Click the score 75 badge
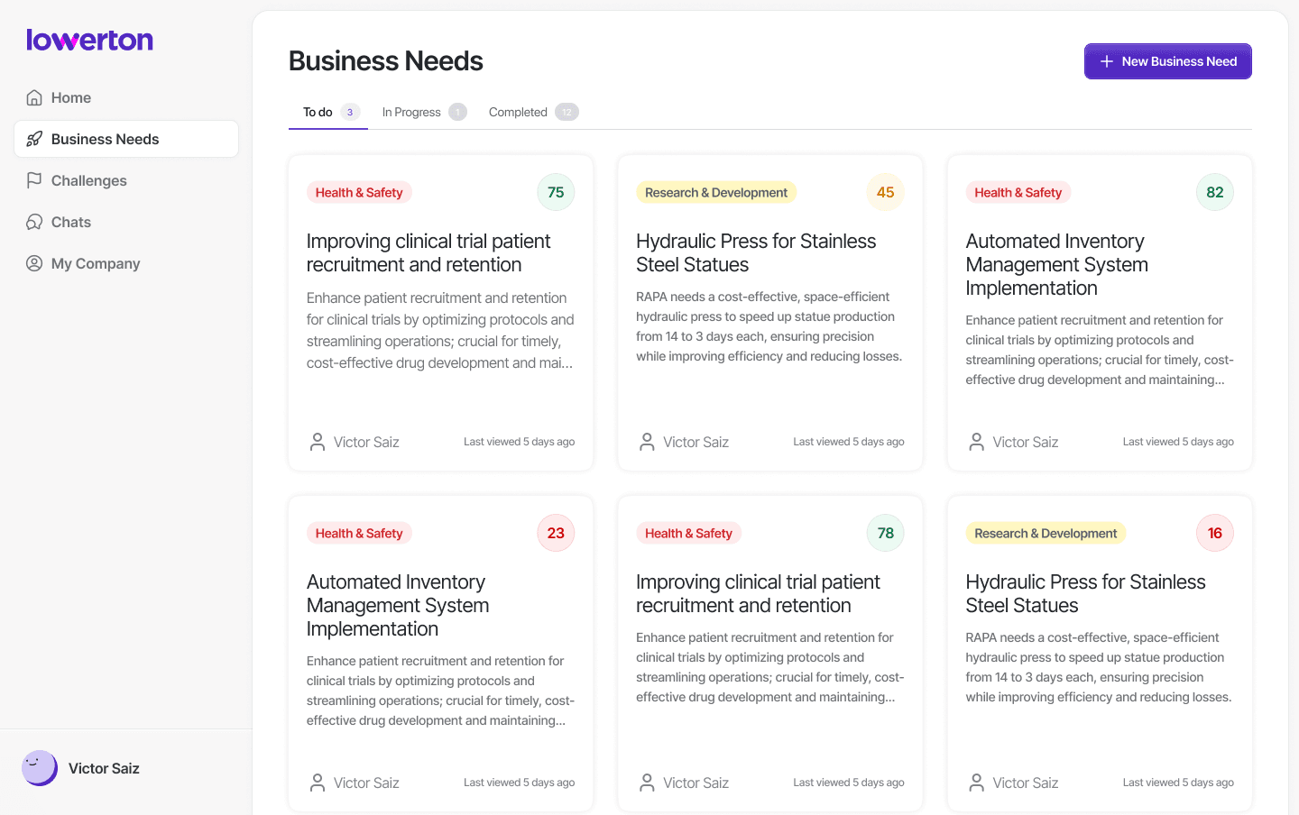This screenshot has width=1299, height=815. pos(556,192)
